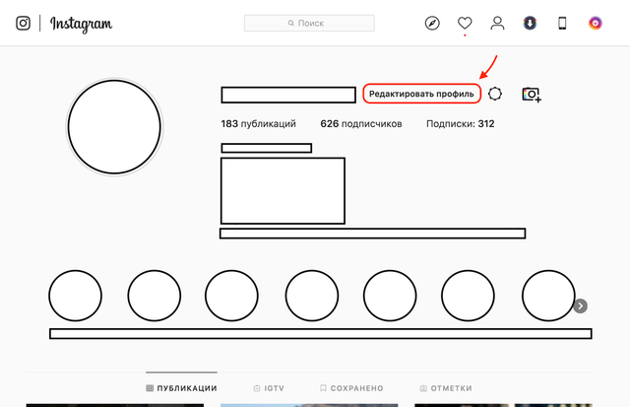Switch to the ПУБЛИКАЦИИ tab
Image resolution: width=630 pixels, height=407 pixels.
point(181,388)
